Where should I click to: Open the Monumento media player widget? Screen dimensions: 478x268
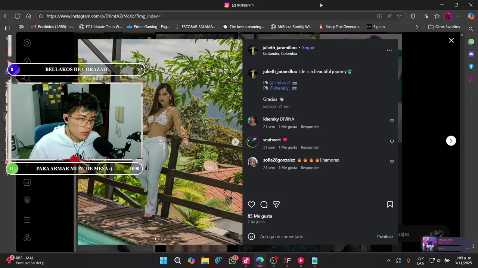(x=448, y=244)
